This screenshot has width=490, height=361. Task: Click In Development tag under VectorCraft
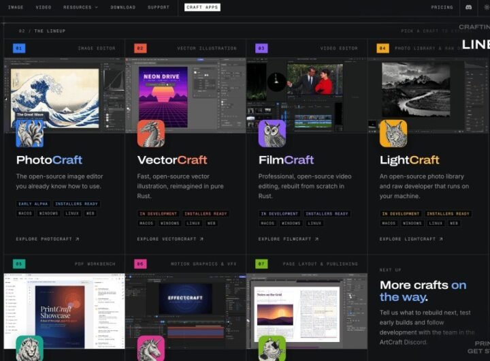pos(158,214)
